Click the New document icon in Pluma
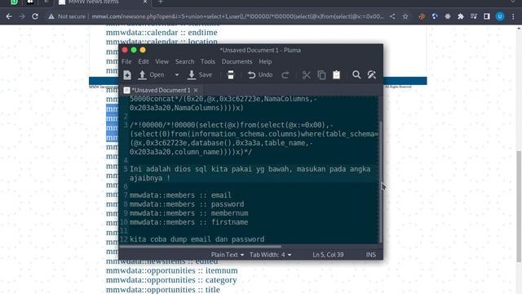This screenshot has height=294, width=522. coord(127,75)
